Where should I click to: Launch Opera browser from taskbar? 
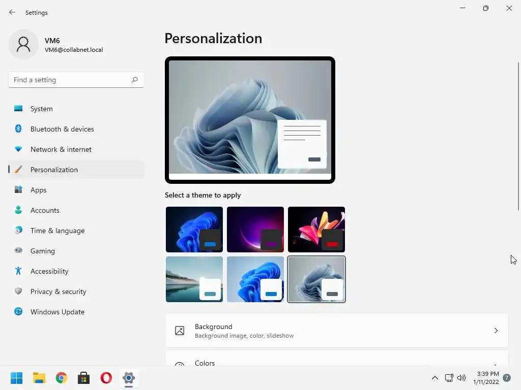106,378
